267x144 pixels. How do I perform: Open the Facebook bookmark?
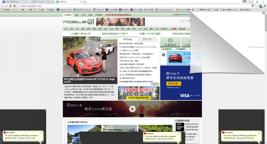tap(82, 10)
